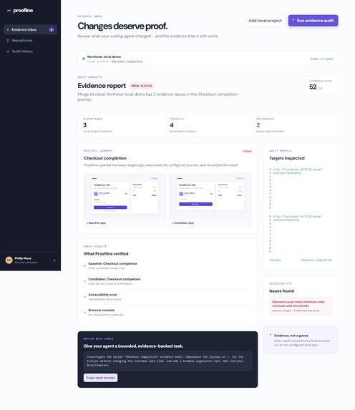
Task: Click the Ready to audit status text
Action: (322, 59)
